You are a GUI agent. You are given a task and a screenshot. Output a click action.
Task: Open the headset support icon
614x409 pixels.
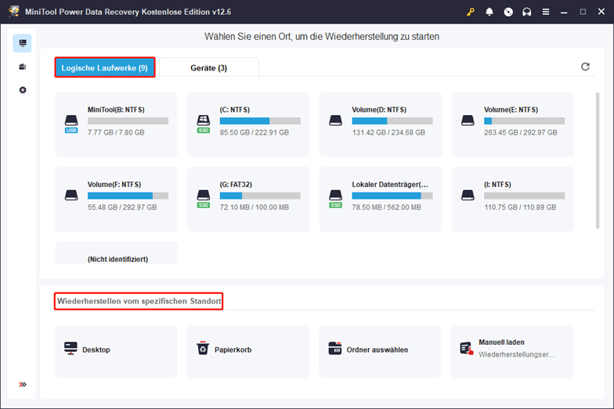[526, 12]
